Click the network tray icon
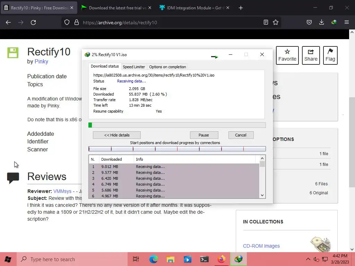Image resolution: width=355 pixels, height=266 pixels. [x=325, y=259]
